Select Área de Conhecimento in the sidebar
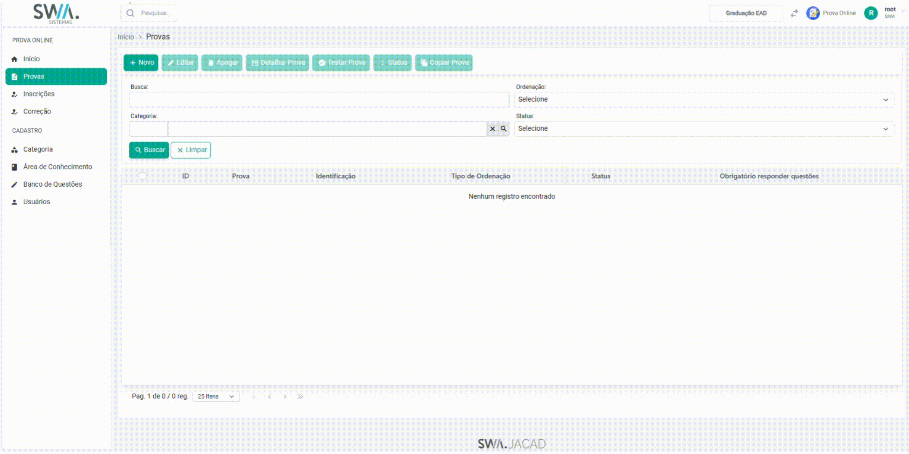 [57, 167]
